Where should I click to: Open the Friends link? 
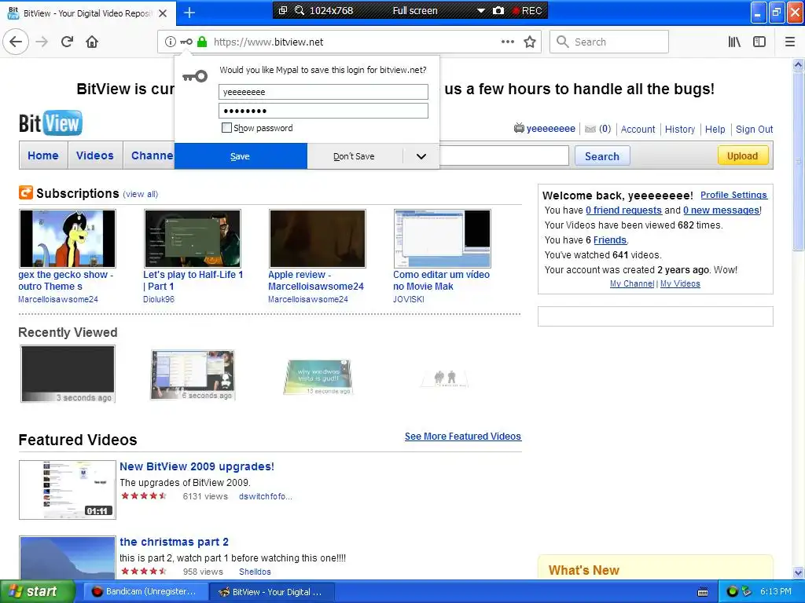tap(610, 240)
